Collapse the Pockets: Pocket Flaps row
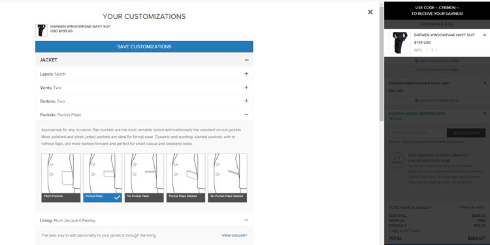Viewport: 490px width, 245px height. pyautogui.click(x=144, y=115)
